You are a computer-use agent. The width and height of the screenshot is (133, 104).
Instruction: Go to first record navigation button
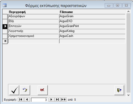tap(21, 100)
